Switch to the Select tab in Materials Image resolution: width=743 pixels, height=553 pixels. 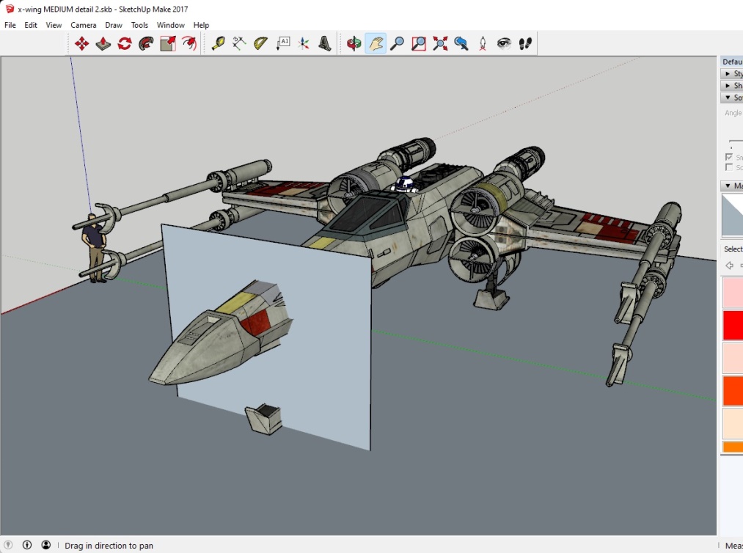click(733, 249)
